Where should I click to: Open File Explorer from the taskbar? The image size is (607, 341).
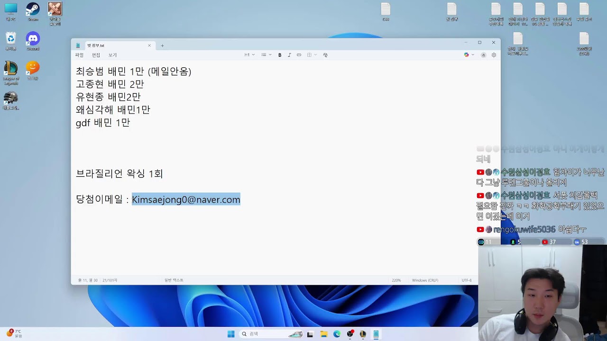(324, 334)
